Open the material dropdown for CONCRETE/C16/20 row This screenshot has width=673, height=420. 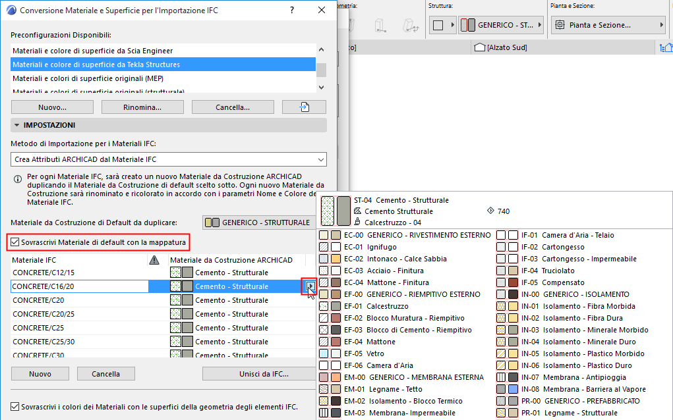310,286
